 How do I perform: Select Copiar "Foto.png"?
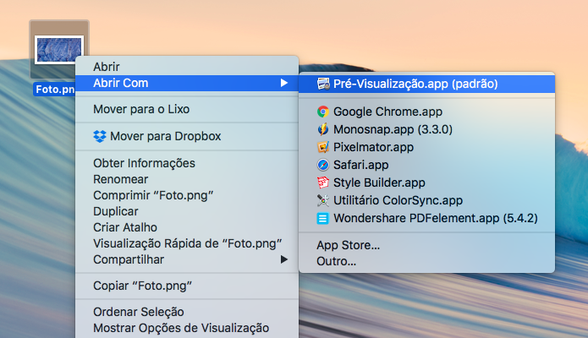(187, 286)
